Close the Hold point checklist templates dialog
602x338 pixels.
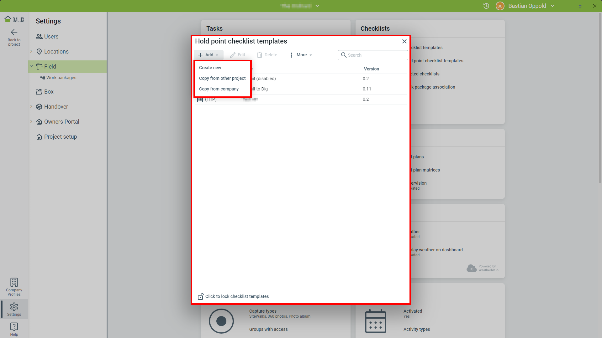coord(404,41)
